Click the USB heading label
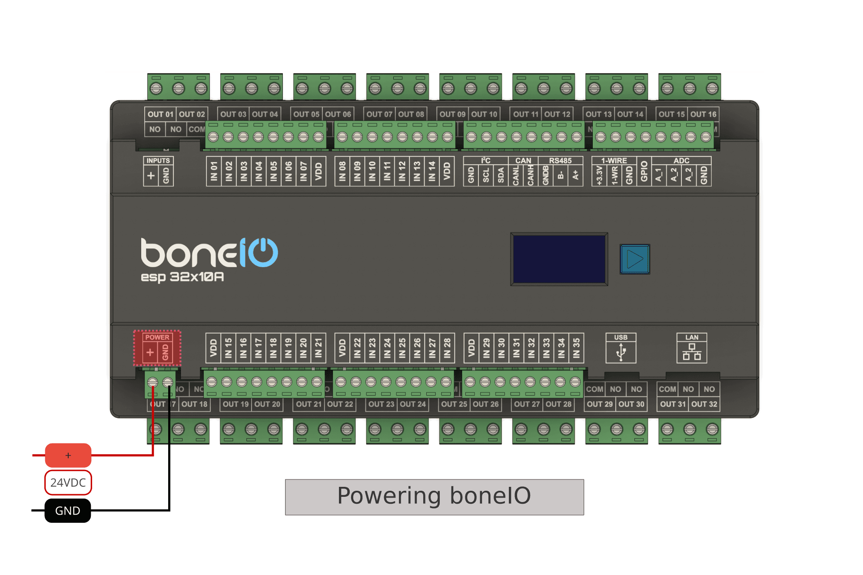 (621, 337)
